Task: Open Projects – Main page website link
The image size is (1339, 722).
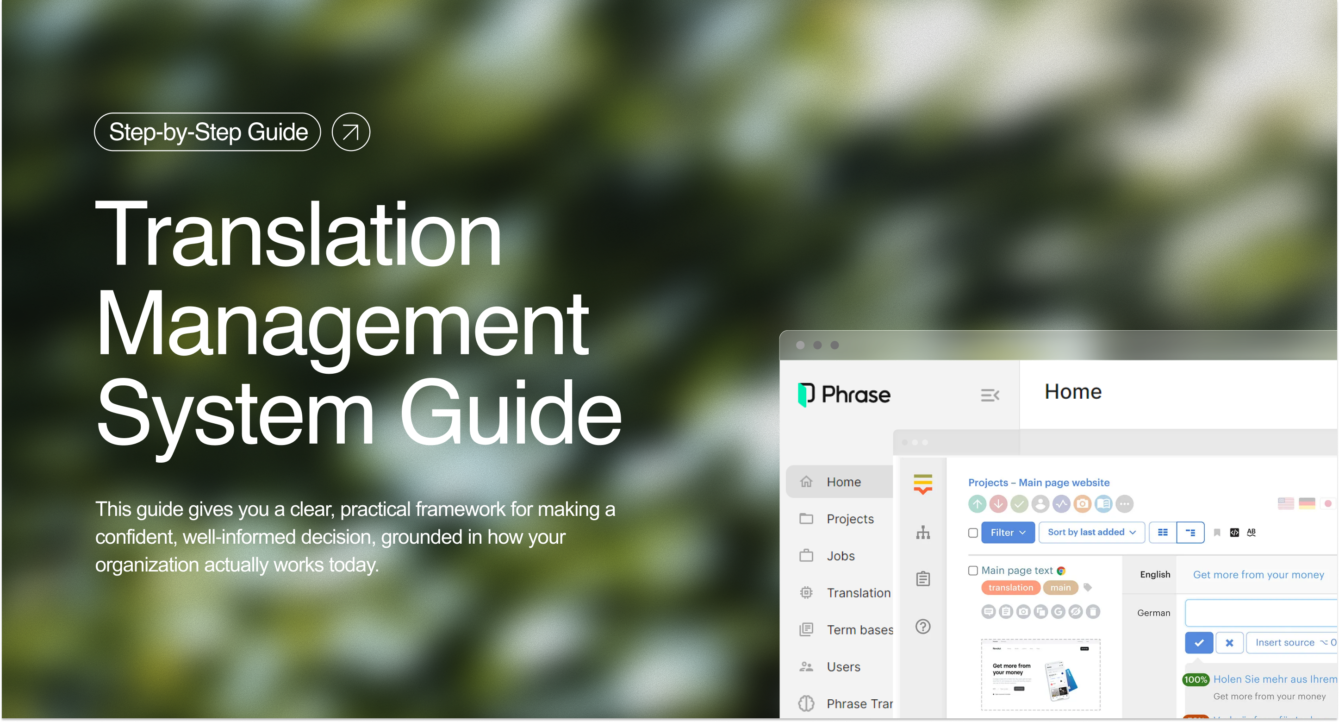Action: pos(1039,483)
